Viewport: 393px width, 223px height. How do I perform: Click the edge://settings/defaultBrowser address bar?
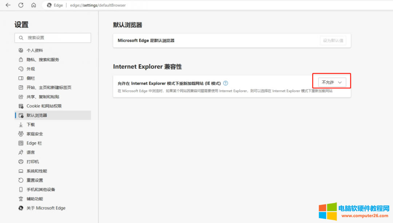pyautogui.click(x=98, y=5)
